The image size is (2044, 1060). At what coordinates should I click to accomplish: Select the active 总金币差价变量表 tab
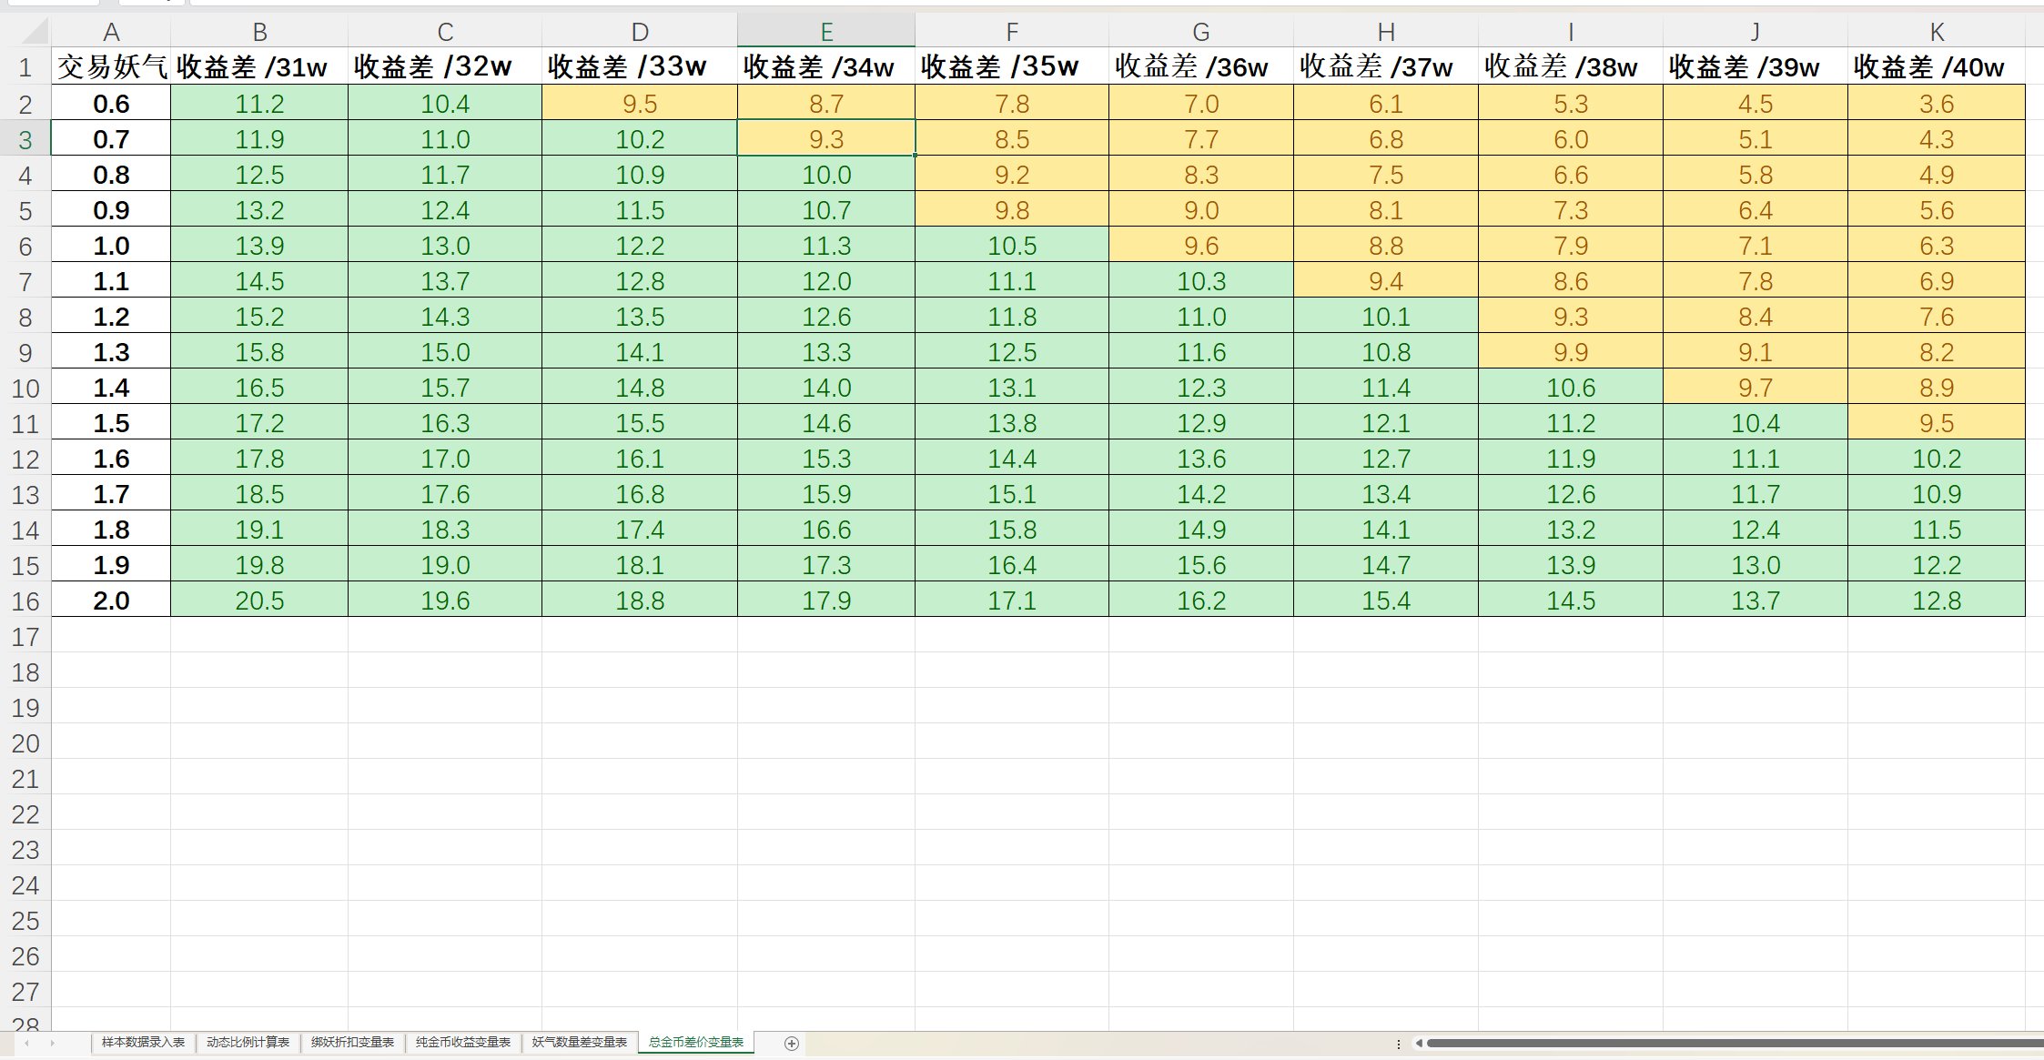tap(696, 1044)
